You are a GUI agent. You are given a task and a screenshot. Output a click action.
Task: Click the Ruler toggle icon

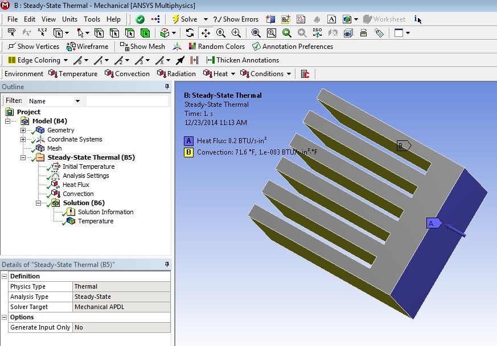pos(364,33)
